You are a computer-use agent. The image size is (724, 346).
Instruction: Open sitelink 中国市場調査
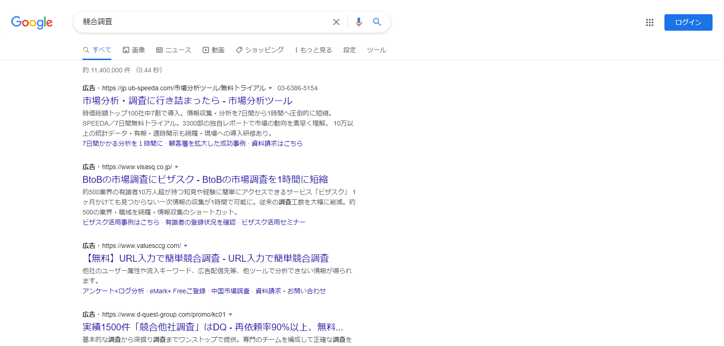[230, 291]
